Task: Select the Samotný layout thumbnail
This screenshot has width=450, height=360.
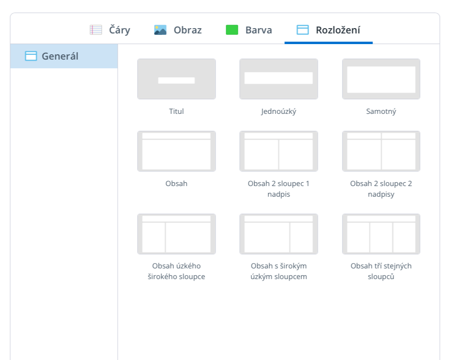Action: [x=381, y=79]
